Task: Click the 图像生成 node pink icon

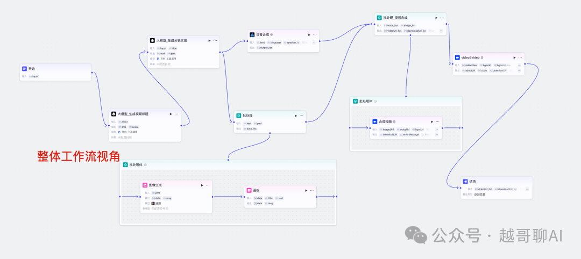Action: (x=145, y=185)
